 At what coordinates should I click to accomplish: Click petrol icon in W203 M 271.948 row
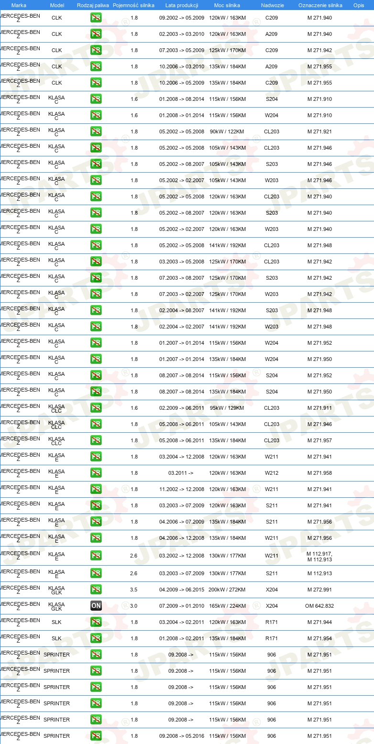point(96,327)
